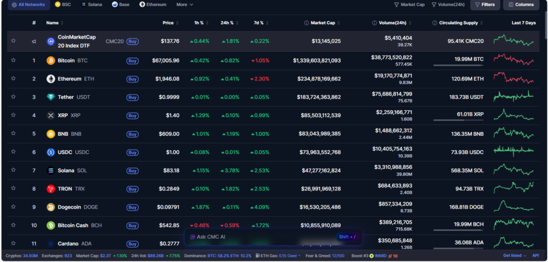
Task: Add XRP to watchlist using its star
Action: point(13,115)
